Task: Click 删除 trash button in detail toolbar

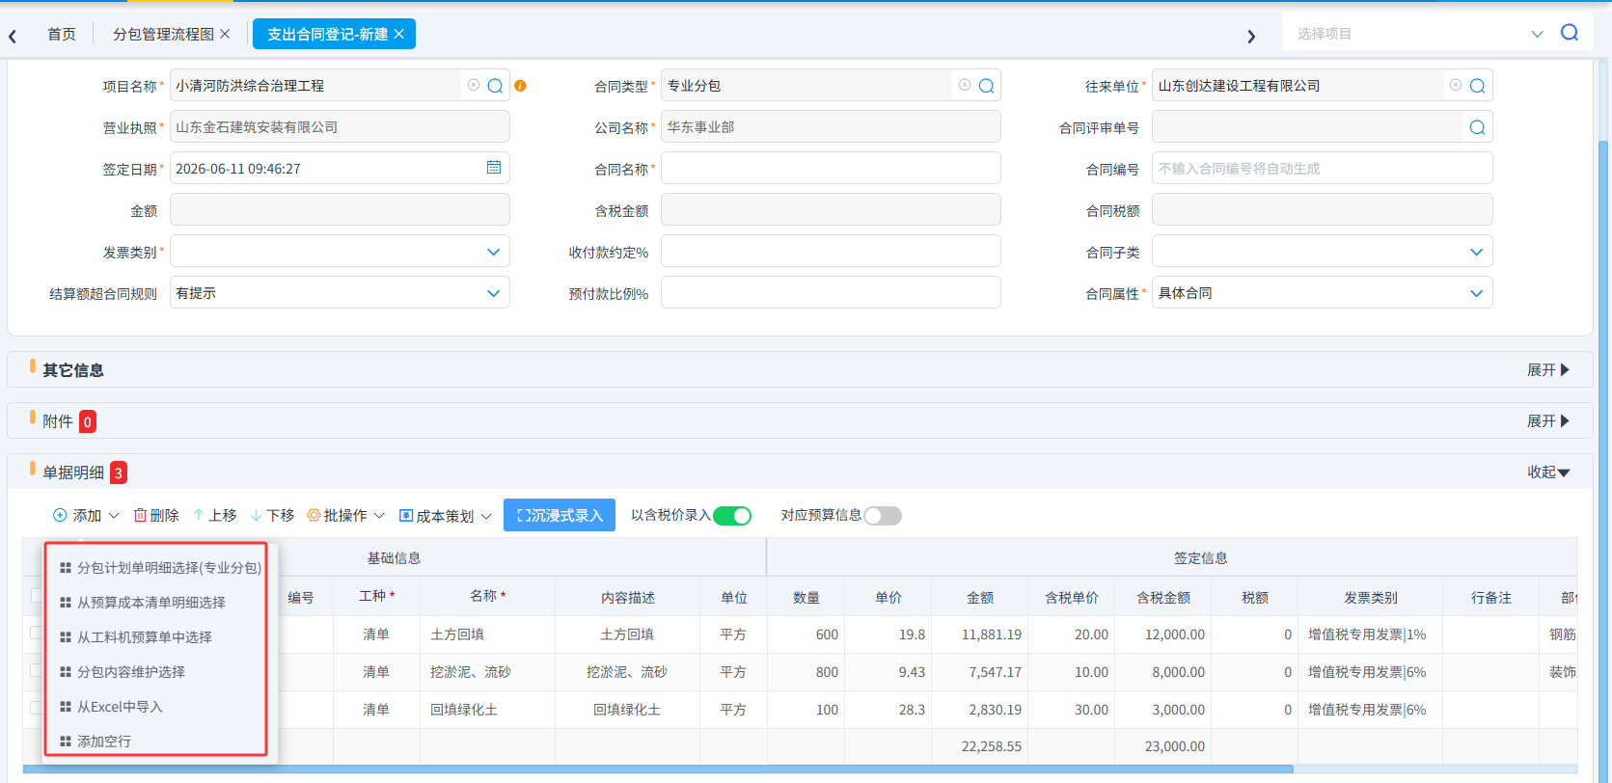Action: click(156, 516)
